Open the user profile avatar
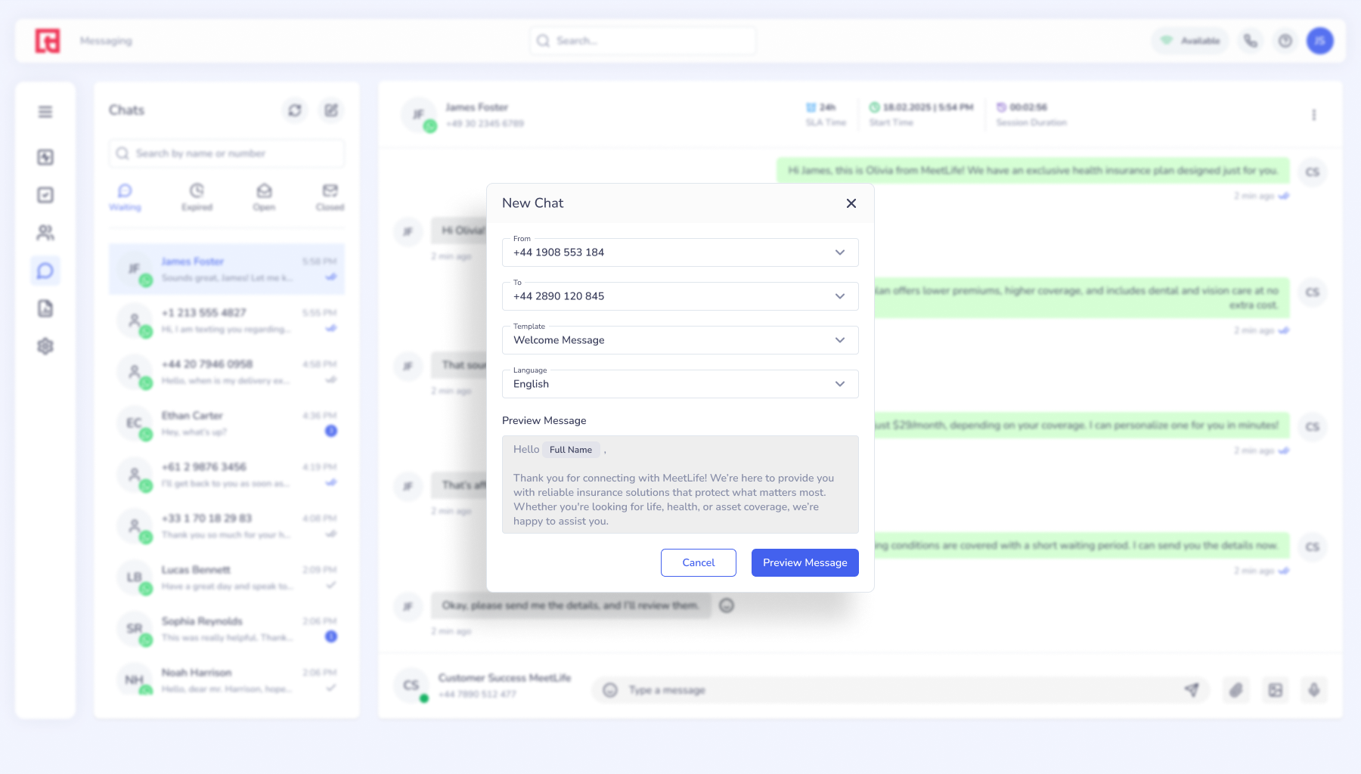 (1320, 41)
